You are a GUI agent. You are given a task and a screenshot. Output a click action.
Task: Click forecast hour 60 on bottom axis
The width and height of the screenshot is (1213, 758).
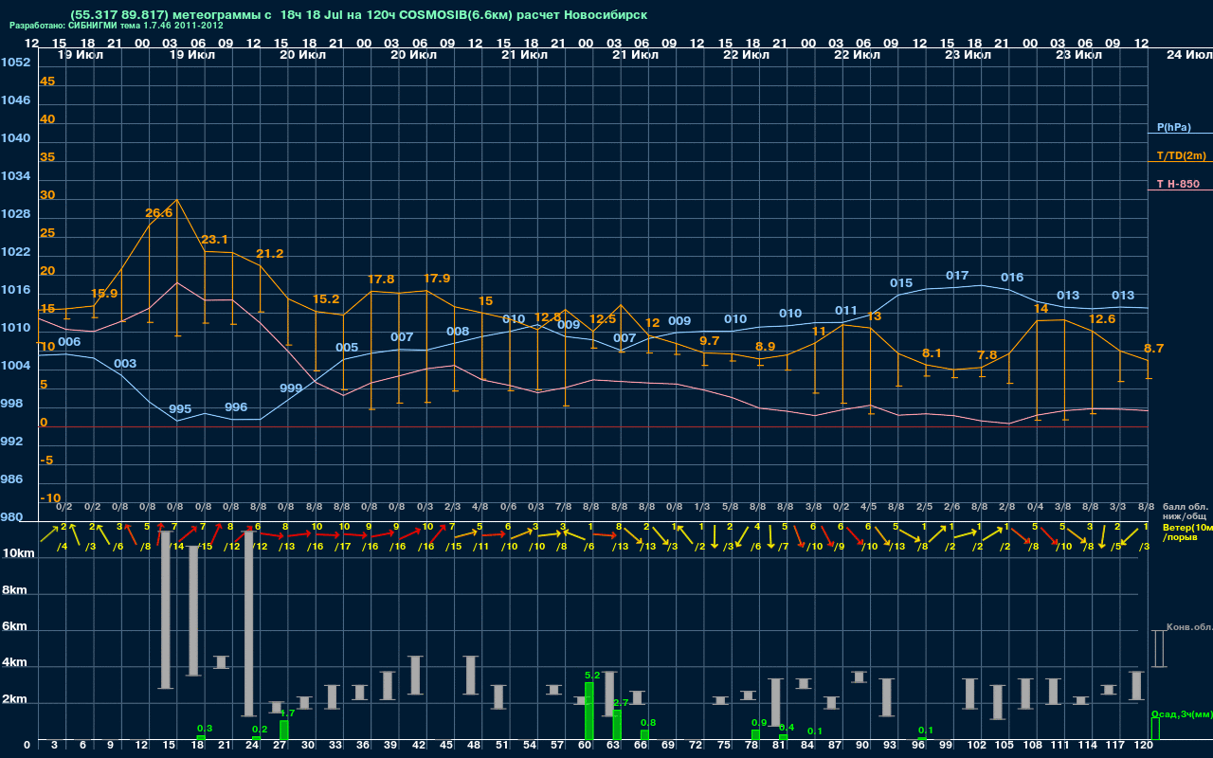(x=586, y=747)
